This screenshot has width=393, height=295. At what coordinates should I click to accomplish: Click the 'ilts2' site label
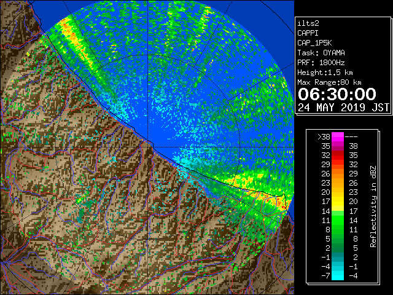pos(308,23)
